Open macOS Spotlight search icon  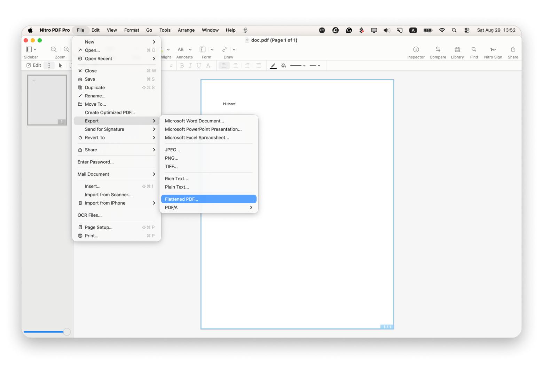[x=454, y=30]
